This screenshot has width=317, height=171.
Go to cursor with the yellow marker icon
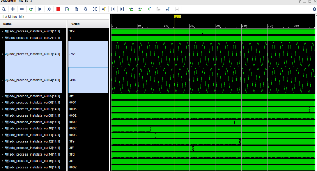pos(104,9)
